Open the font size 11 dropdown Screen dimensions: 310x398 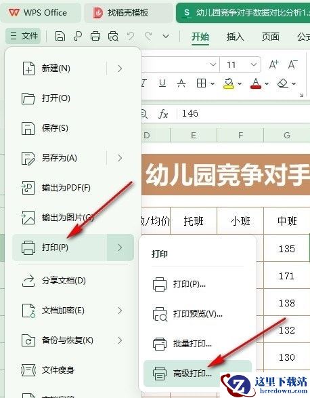pyautogui.click(x=254, y=64)
